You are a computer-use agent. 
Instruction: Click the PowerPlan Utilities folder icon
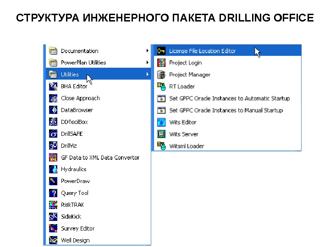(53, 63)
